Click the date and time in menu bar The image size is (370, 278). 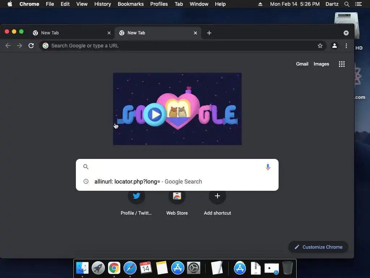point(295,4)
